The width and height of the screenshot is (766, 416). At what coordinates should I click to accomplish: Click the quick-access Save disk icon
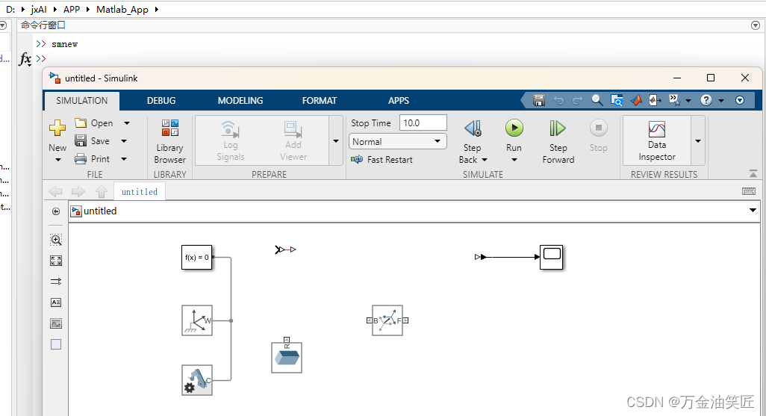pos(539,100)
